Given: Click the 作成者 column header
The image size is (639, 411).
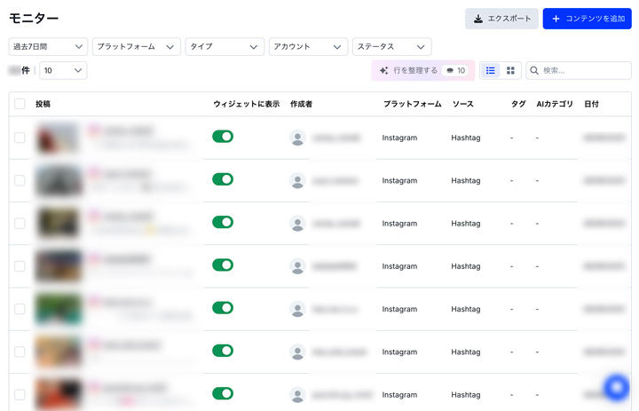Looking at the screenshot, I should (301, 104).
